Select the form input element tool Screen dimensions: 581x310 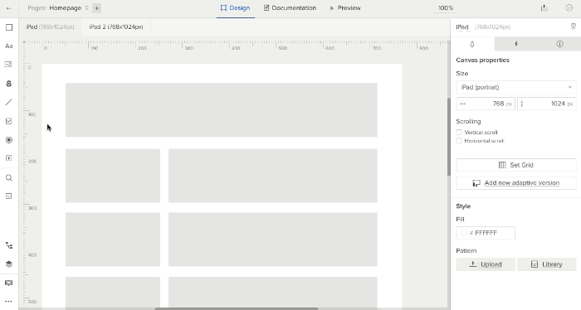(x=9, y=158)
